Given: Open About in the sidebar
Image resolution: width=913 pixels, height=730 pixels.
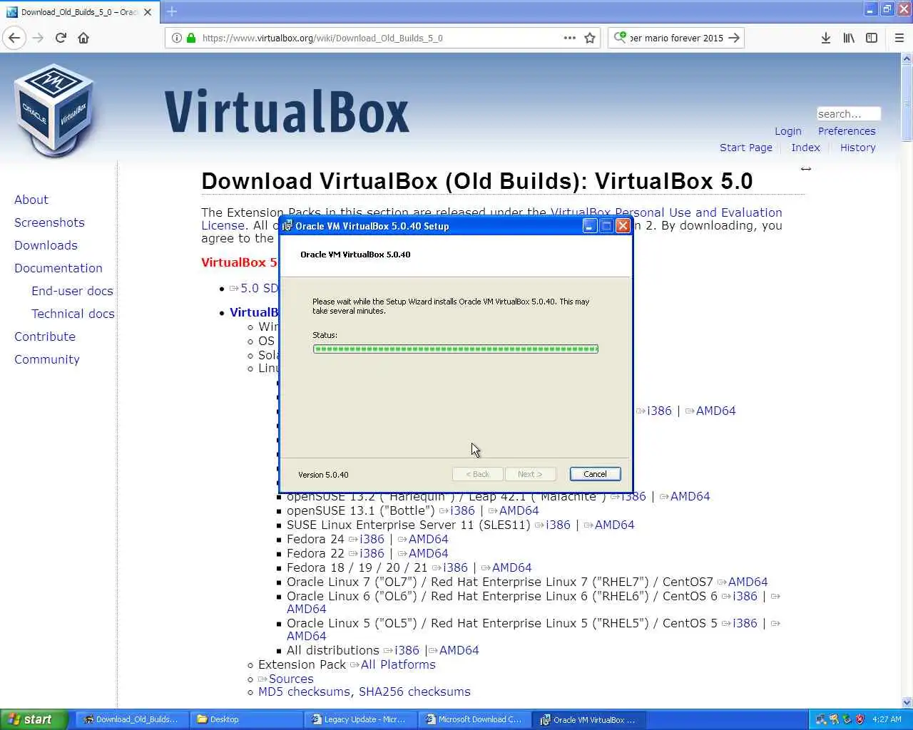Looking at the screenshot, I should [31, 200].
